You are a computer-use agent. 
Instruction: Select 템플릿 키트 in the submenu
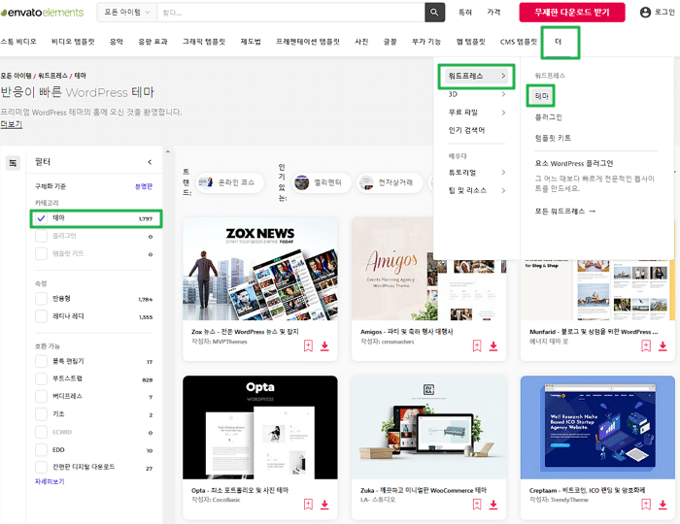(x=553, y=138)
